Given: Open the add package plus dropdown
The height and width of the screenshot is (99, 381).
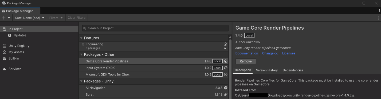Looking at the screenshot, I should [x=6, y=18].
